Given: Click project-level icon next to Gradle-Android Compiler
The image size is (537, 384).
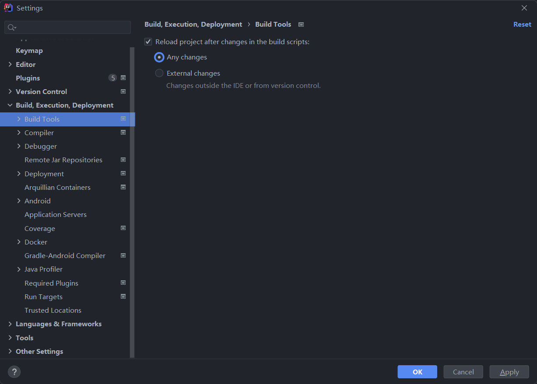Looking at the screenshot, I should [123, 255].
